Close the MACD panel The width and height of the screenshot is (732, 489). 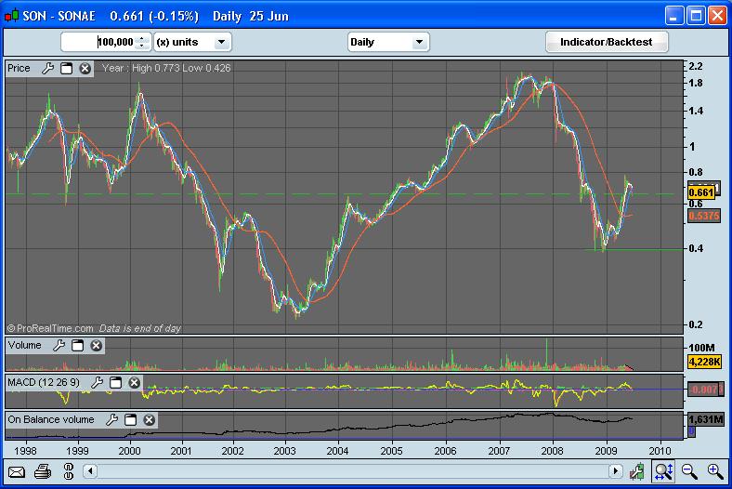pos(135,383)
